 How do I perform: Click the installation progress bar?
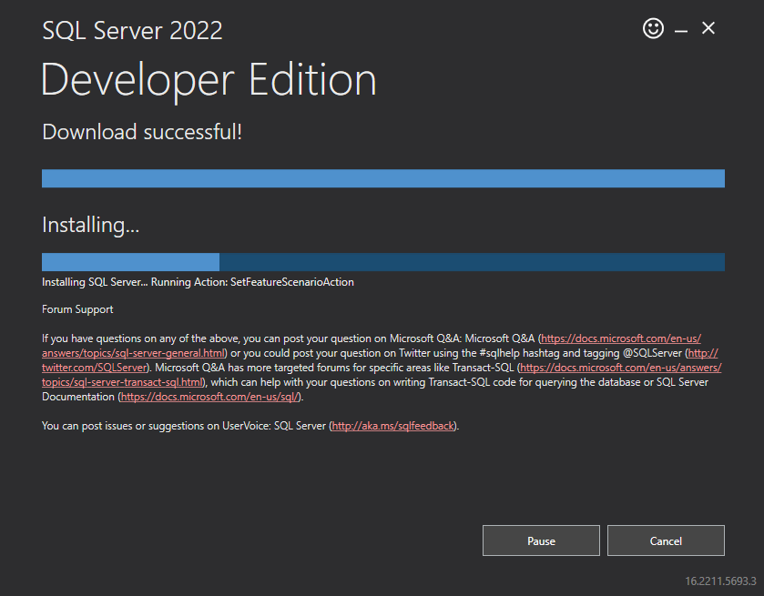[382, 262]
